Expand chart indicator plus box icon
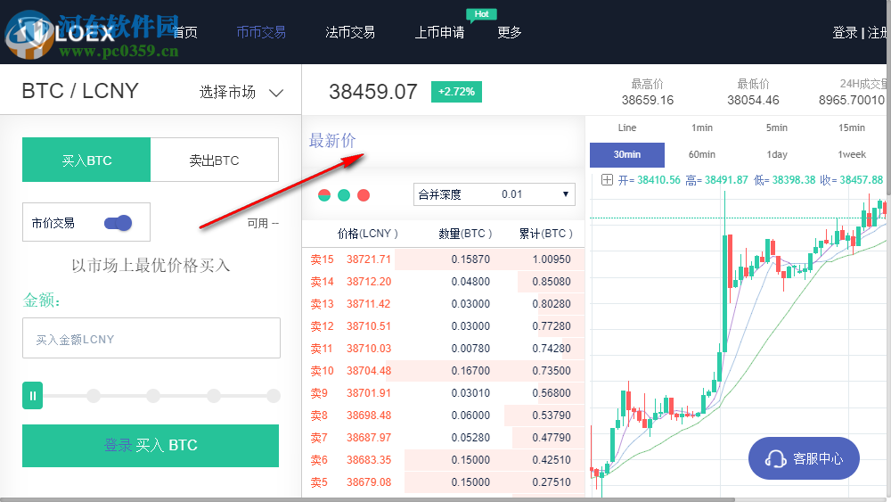Viewport: 891px width, 502px height. (x=607, y=180)
